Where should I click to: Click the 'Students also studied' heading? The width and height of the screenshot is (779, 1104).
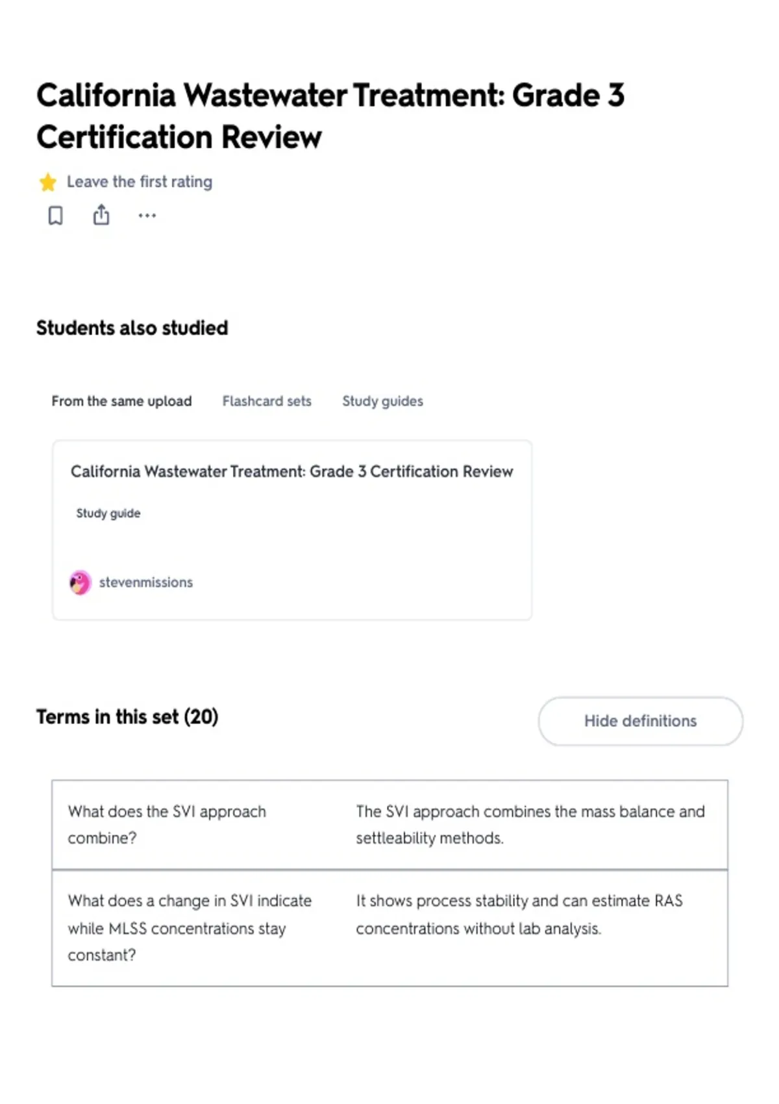132,328
